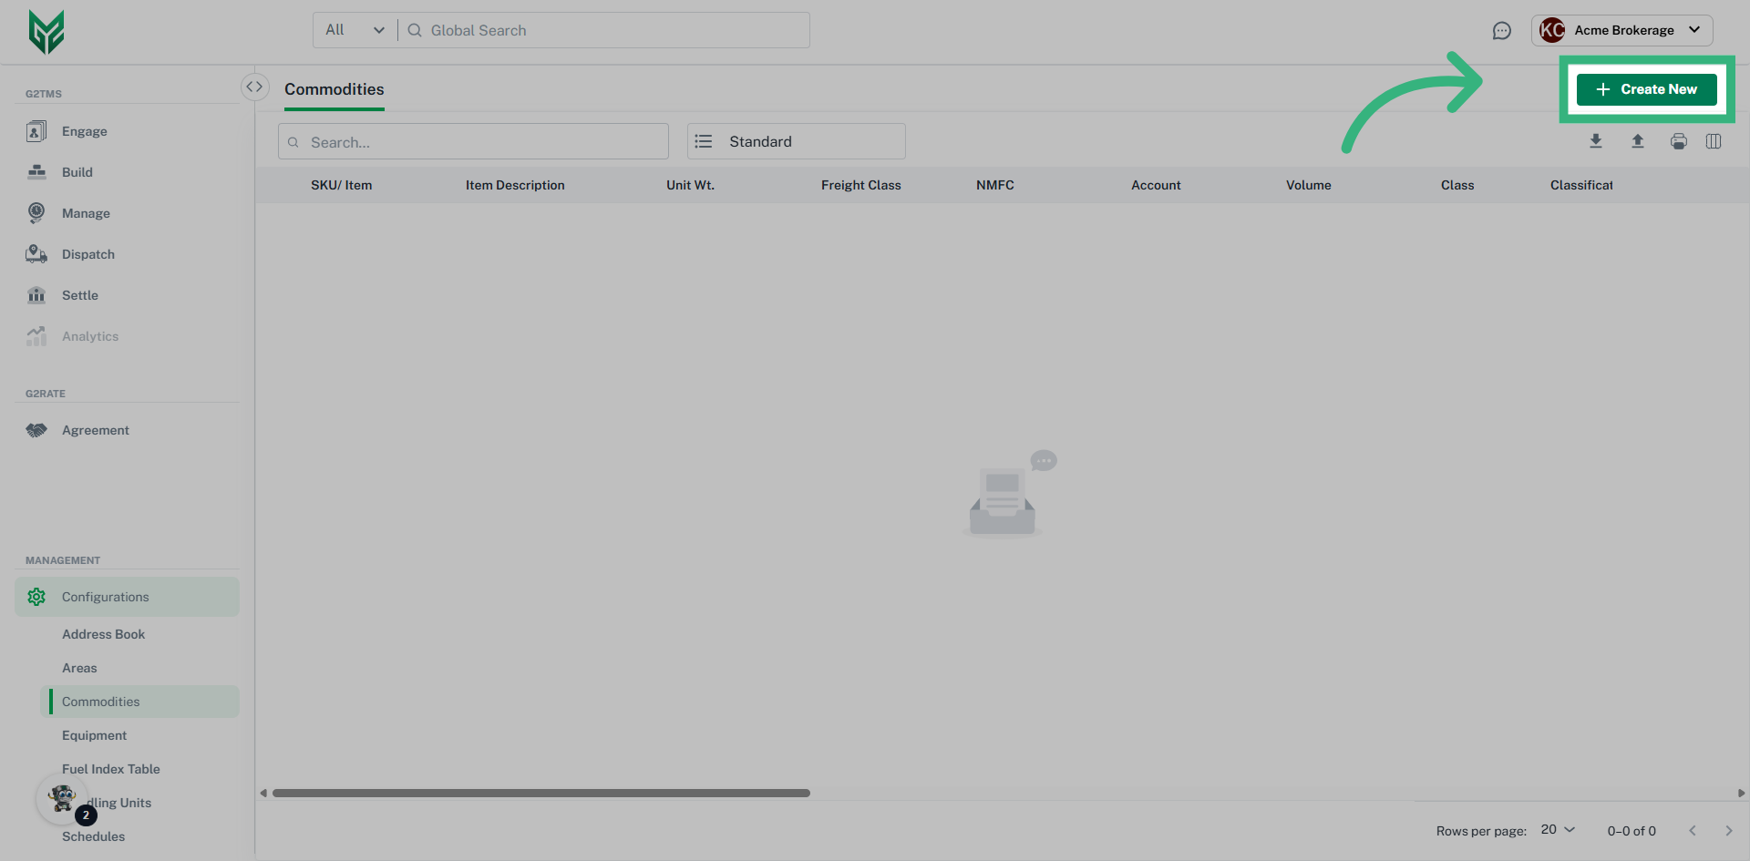Expand the Acme Brokerage account menu
1750x861 pixels.
(1622, 30)
